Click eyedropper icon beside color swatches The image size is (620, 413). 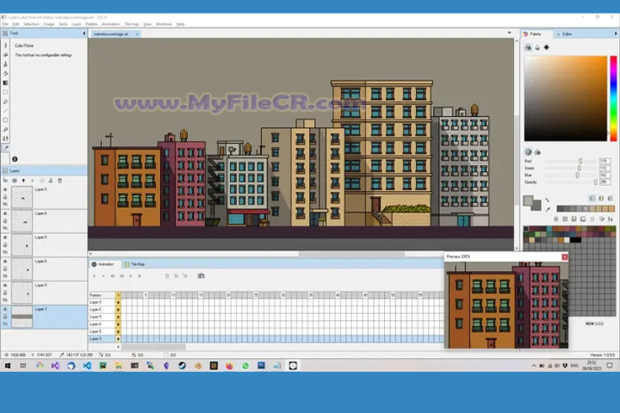click(x=548, y=209)
